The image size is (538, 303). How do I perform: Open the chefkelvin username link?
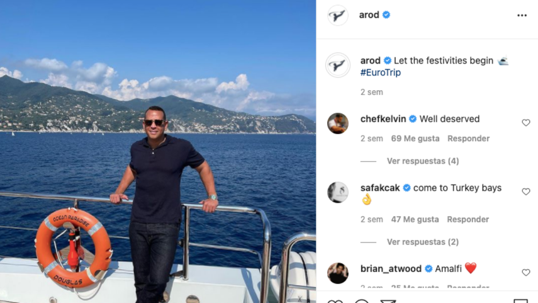[383, 119]
